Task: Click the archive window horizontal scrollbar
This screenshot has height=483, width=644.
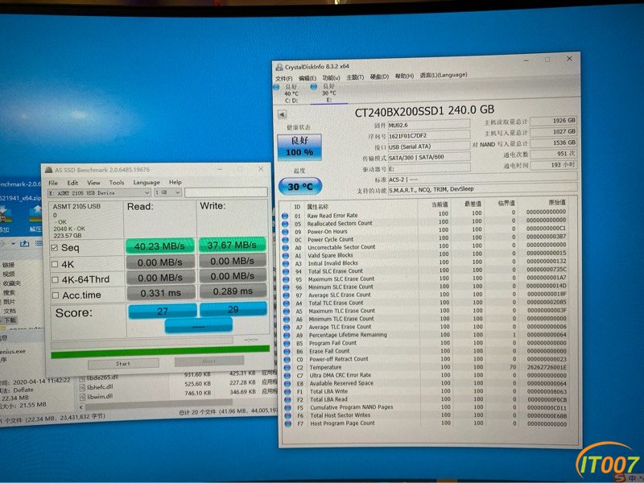Action: (x=158, y=405)
